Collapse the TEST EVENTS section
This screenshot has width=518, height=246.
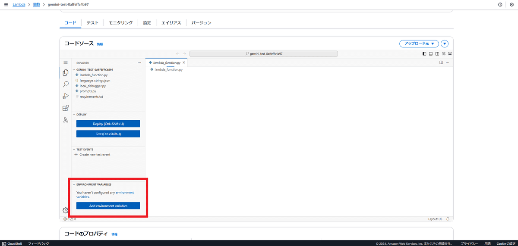tap(74, 149)
